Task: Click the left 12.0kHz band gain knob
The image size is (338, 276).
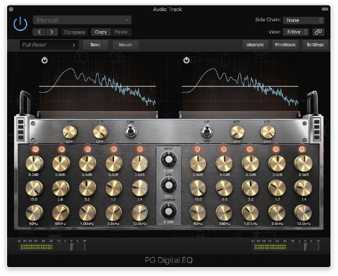Action: coord(140,164)
